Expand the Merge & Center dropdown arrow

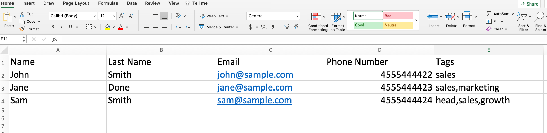(237, 27)
